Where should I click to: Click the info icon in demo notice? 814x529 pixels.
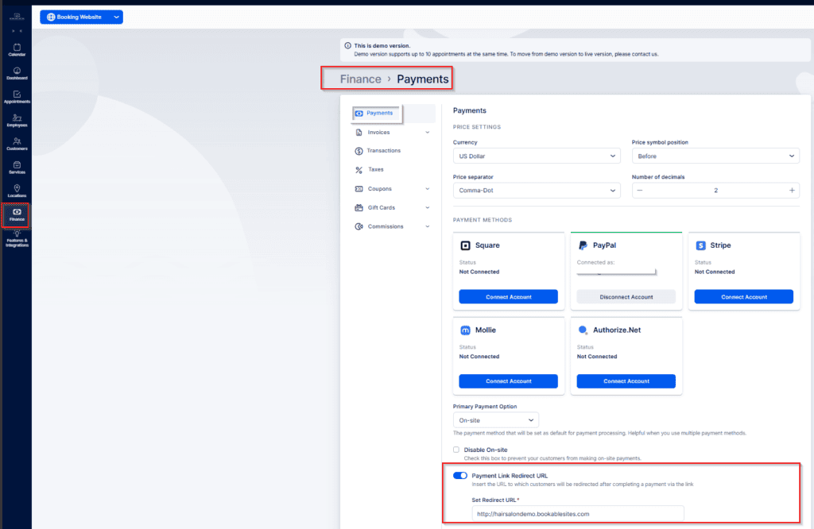click(348, 45)
